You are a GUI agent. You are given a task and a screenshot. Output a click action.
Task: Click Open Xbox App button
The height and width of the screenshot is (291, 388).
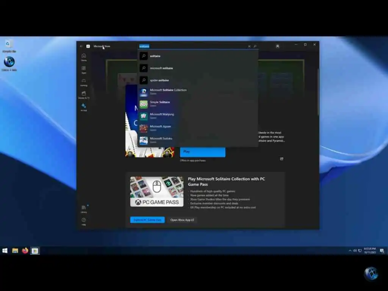pyautogui.click(x=182, y=220)
